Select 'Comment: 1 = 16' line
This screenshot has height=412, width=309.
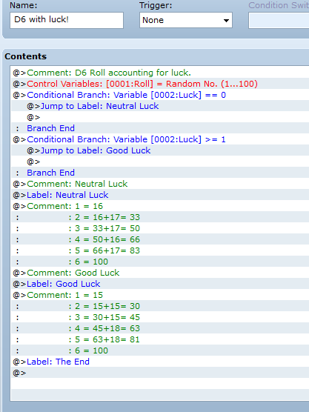click(x=160, y=206)
